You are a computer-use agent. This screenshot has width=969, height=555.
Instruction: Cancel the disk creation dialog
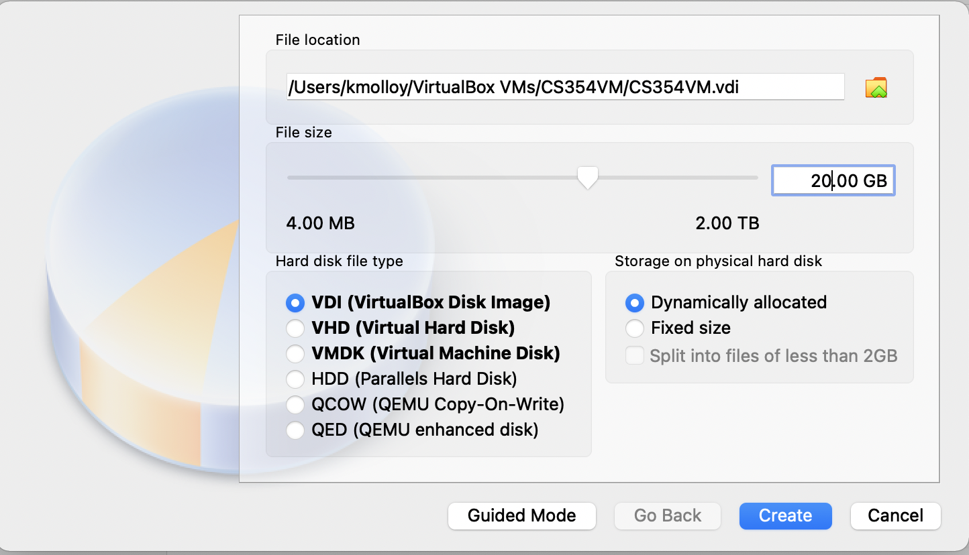click(x=895, y=515)
